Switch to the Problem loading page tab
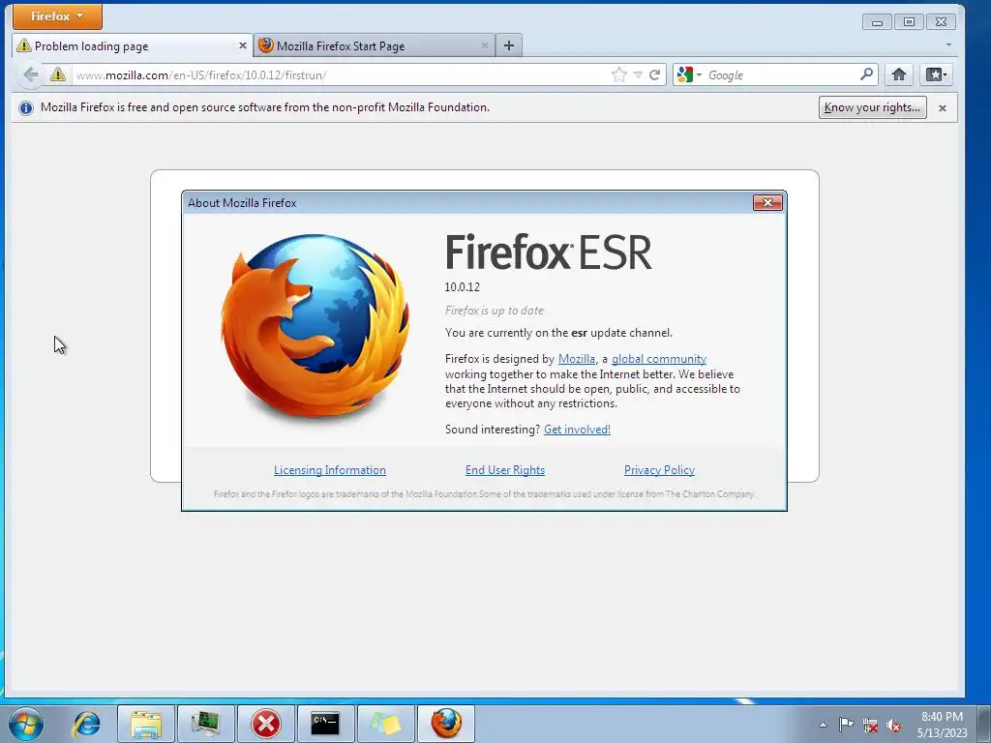This screenshot has height=743, width=991. tap(132, 45)
